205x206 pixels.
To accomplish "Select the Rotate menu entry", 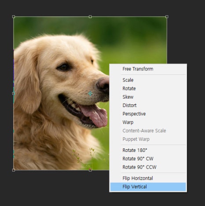I will (148, 88).
